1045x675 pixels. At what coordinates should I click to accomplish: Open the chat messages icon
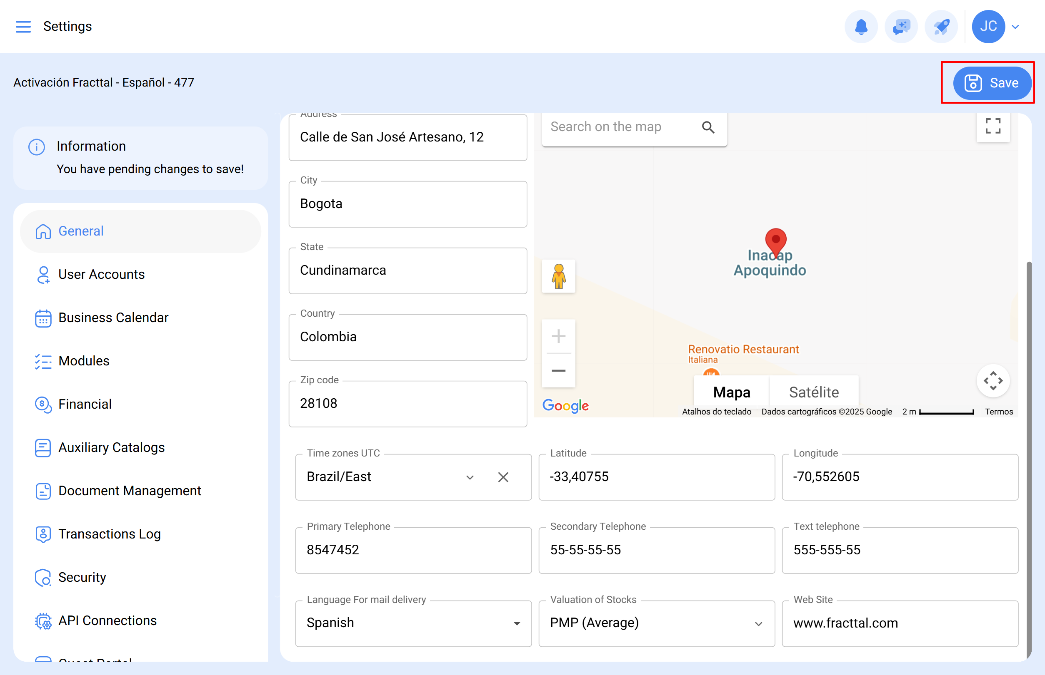tap(900, 26)
